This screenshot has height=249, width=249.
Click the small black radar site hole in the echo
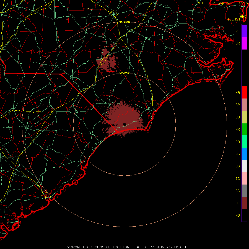coord(124,124)
